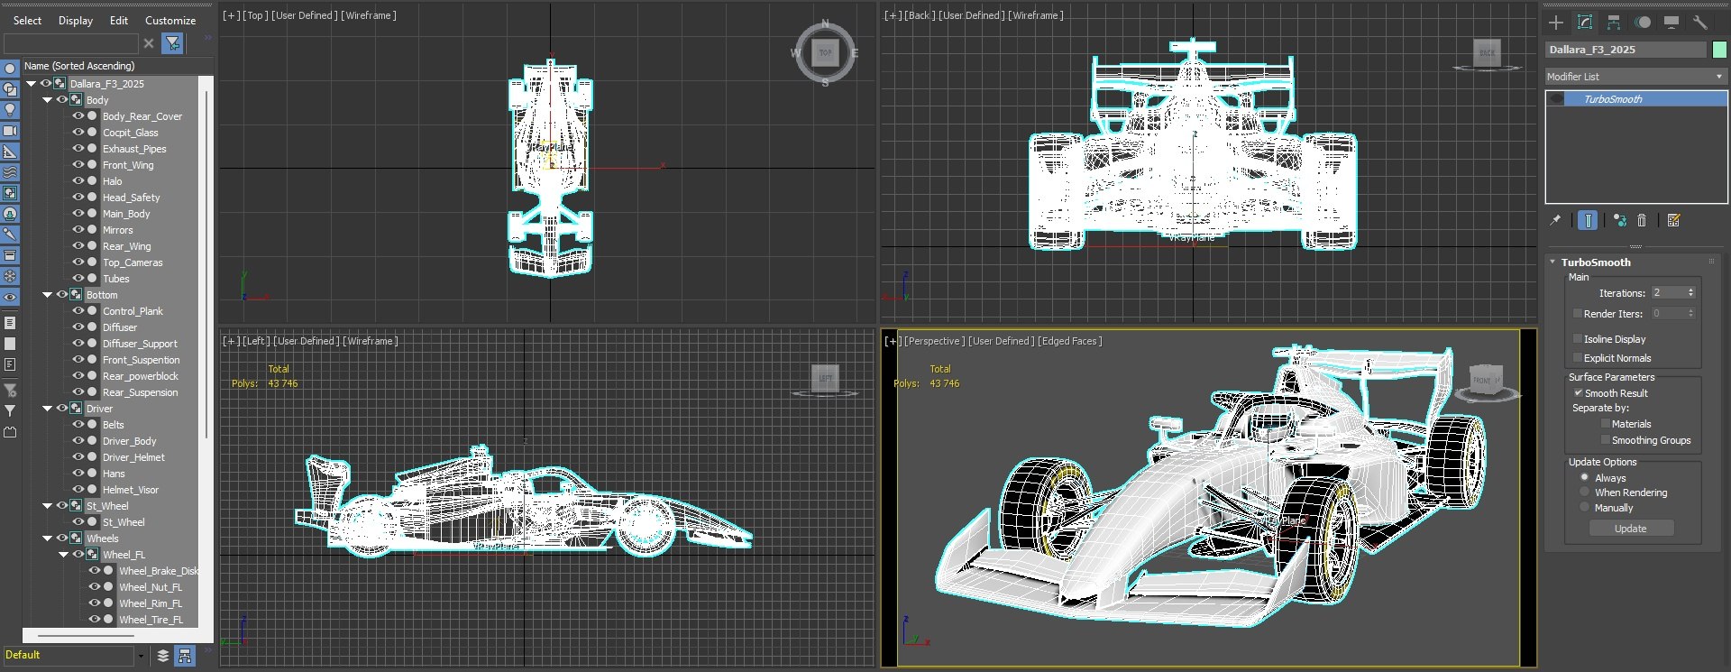Collapse the Wheel_FL subgroup

pos(64,555)
